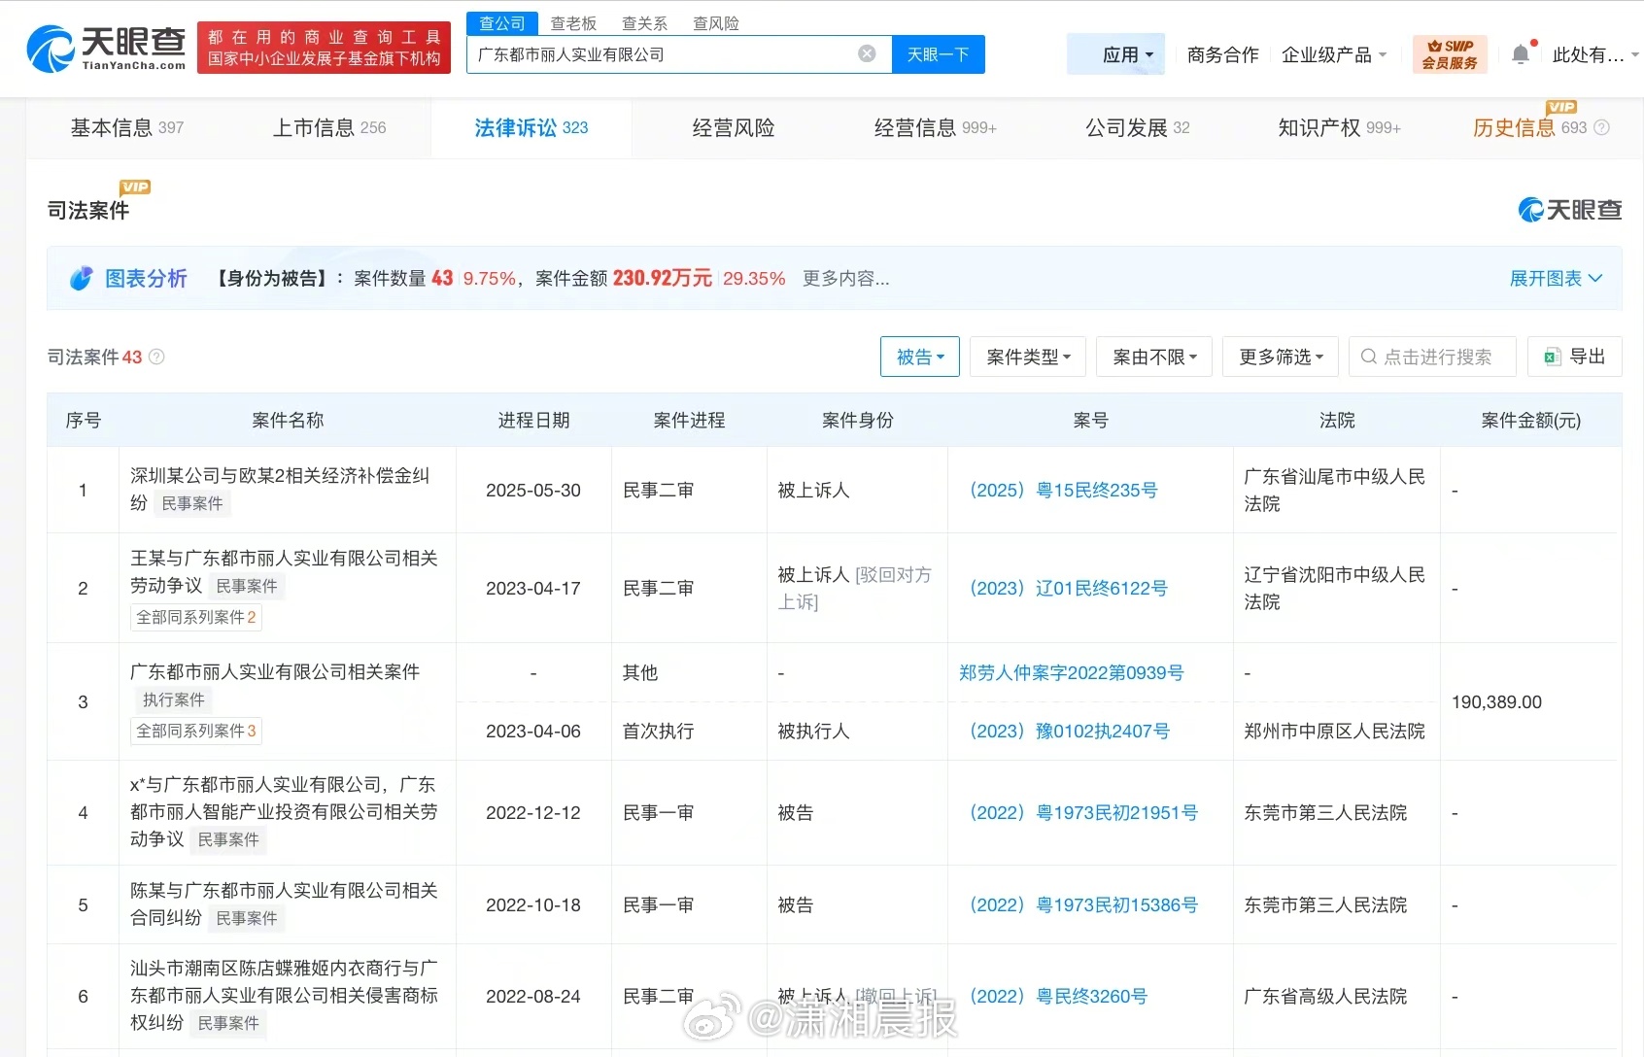
Task: Click the 图表分析 chart icon
Action: point(82,279)
